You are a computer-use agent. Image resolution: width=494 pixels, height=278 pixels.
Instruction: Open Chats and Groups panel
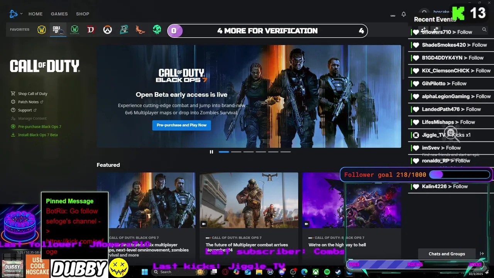[447, 254]
